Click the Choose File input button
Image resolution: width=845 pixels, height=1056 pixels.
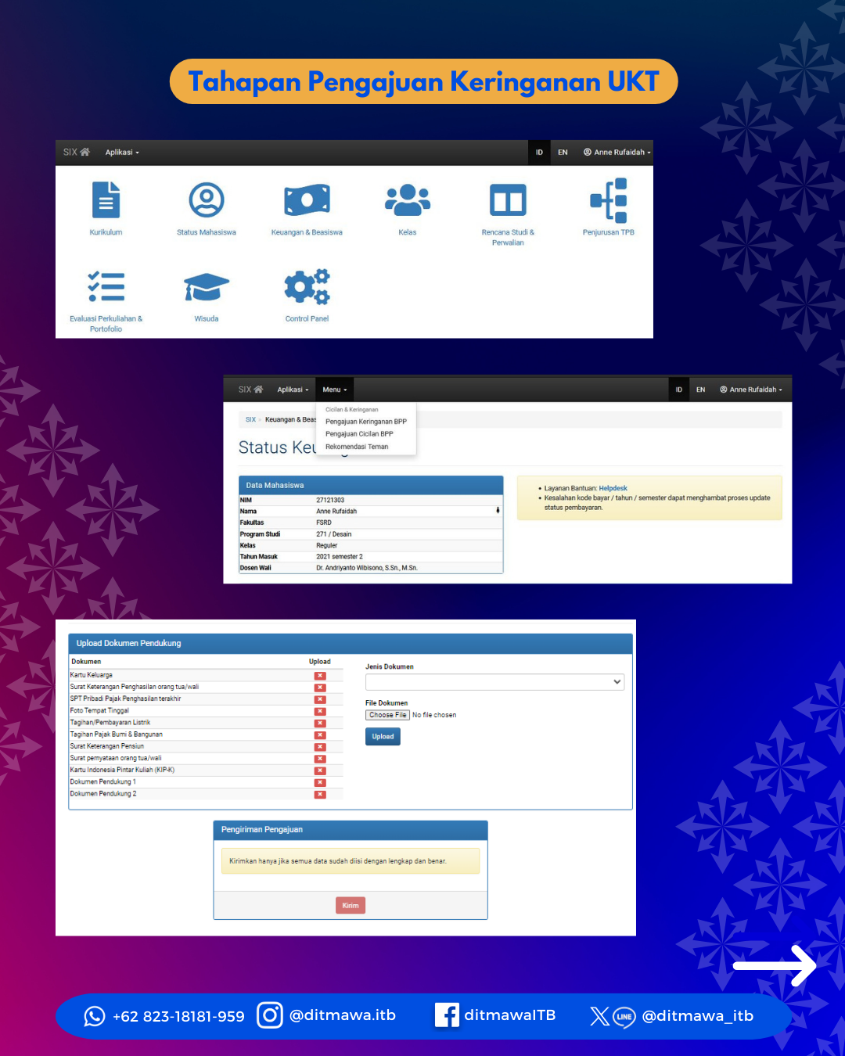coord(387,715)
